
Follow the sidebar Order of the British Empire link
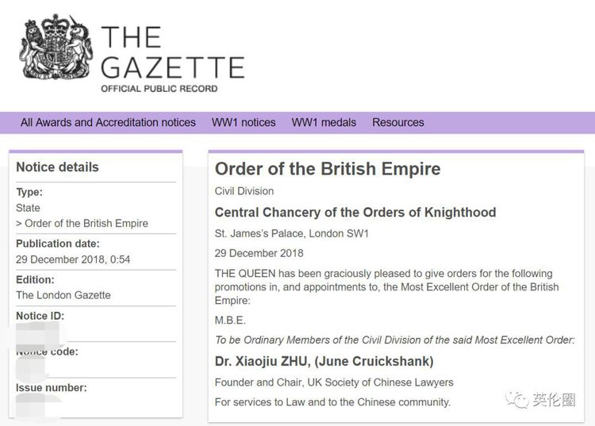point(86,224)
